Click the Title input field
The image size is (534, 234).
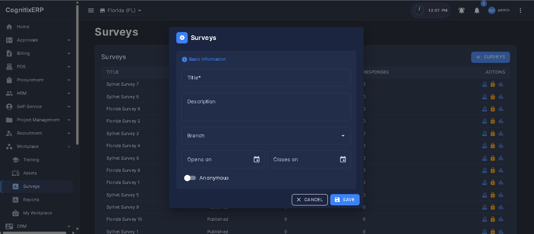click(266, 78)
